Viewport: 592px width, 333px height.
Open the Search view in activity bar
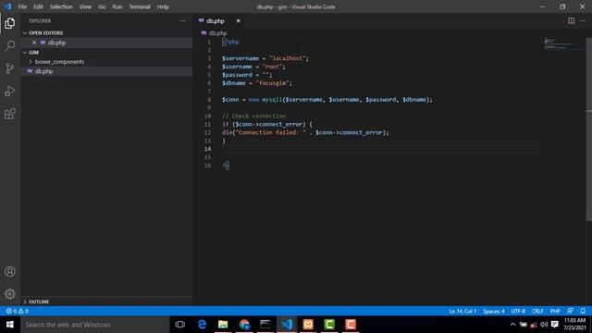click(10, 45)
